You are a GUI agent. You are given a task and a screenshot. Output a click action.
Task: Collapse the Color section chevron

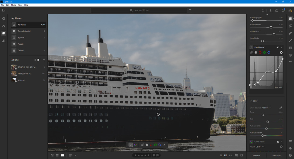pyautogui.click(x=251, y=101)
